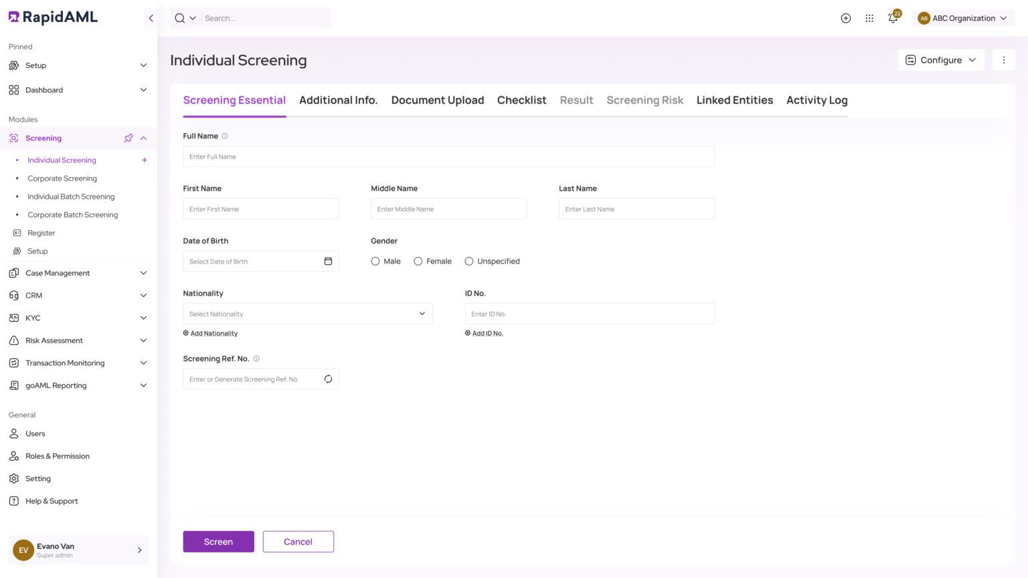Open the three-dot options menu
1028x578 pixels.
pos(1004,60)
